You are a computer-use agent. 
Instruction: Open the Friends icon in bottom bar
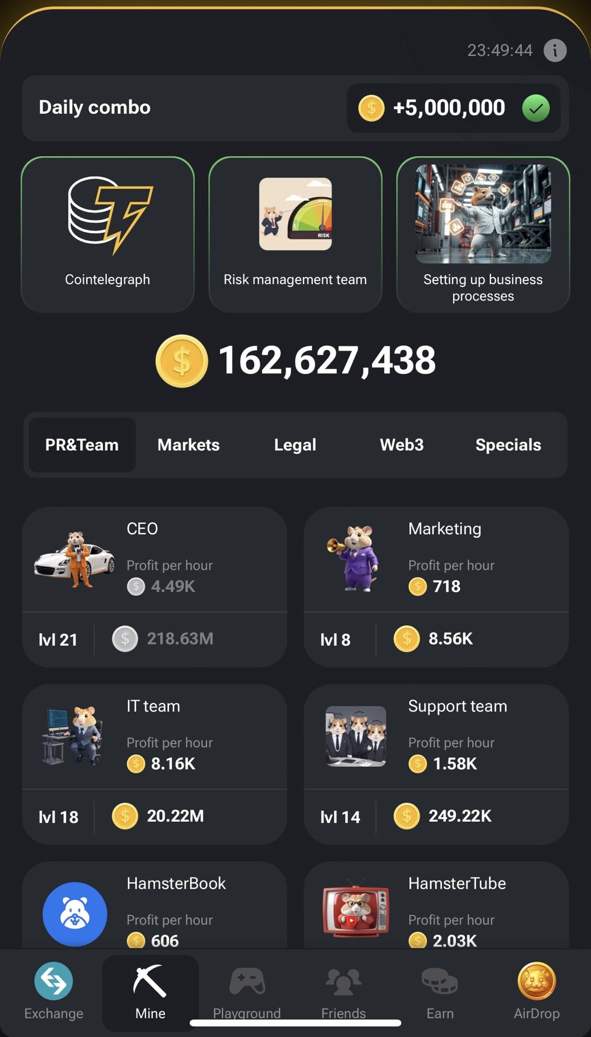point(344,981)
